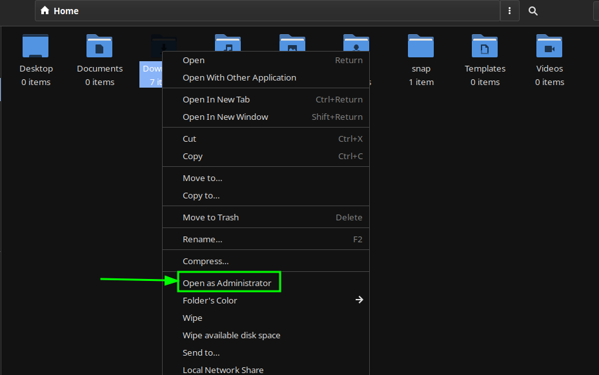This screenshot has width=599, height=375.
Task: Select Open as Administrator
Action: point(228,282)
